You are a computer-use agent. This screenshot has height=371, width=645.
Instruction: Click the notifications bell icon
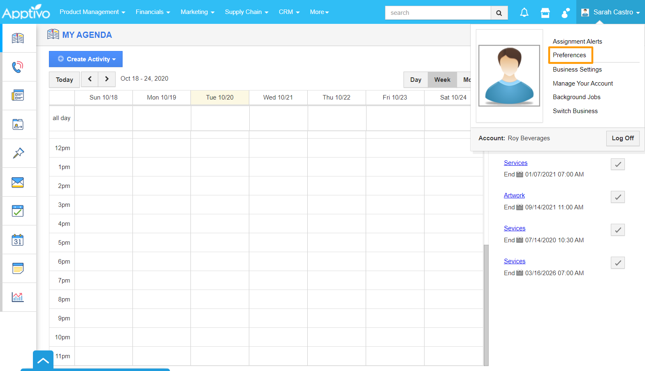[524, 13]
